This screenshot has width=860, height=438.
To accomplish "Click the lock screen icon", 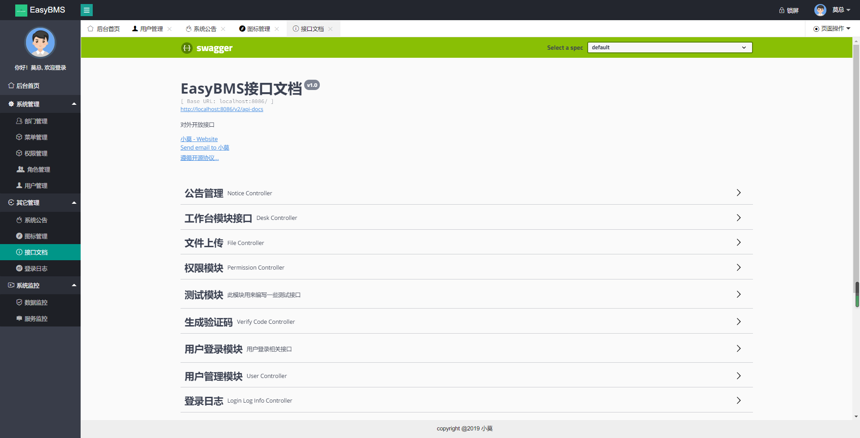I will click(782, 10).
